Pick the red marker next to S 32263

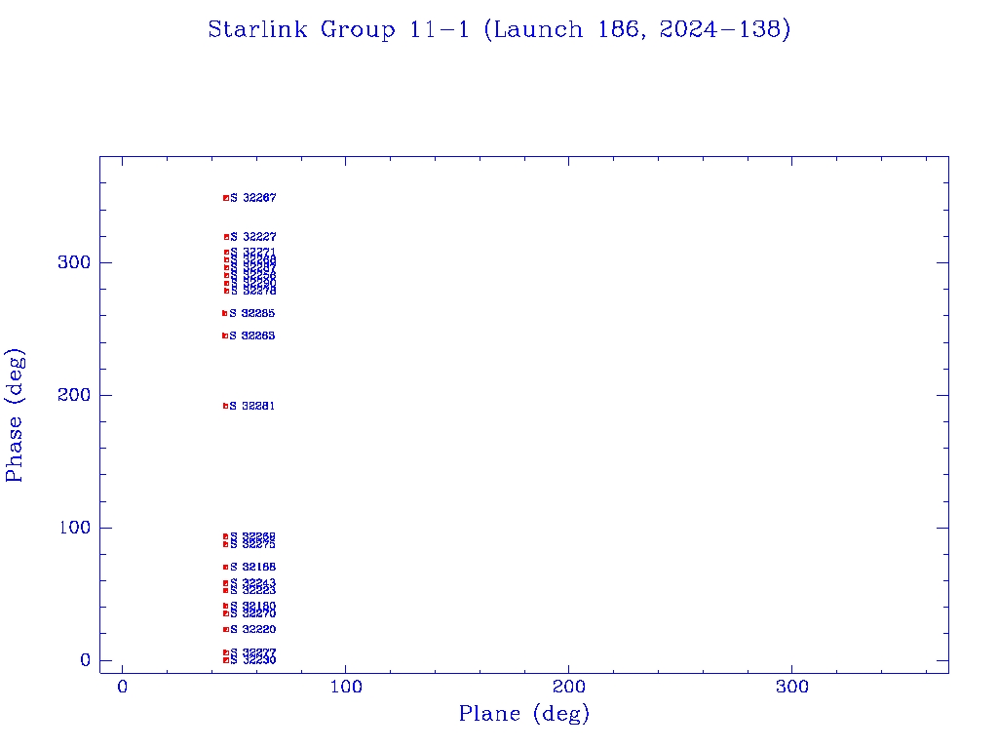pyautogui.click(x=225, y=335)
